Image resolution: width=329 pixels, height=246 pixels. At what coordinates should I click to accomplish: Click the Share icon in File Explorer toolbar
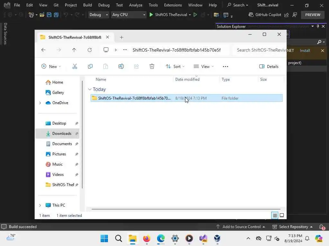click(136, 67)
